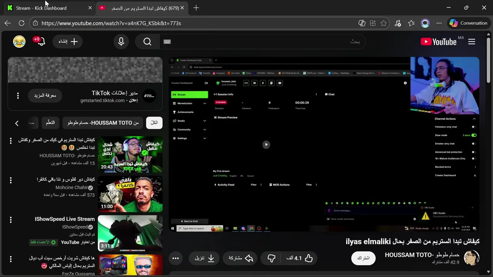Viewport: 493px width, 277px height.
Task: Click the title mentioning ilyas elmaliki
Action: [413, 241]
